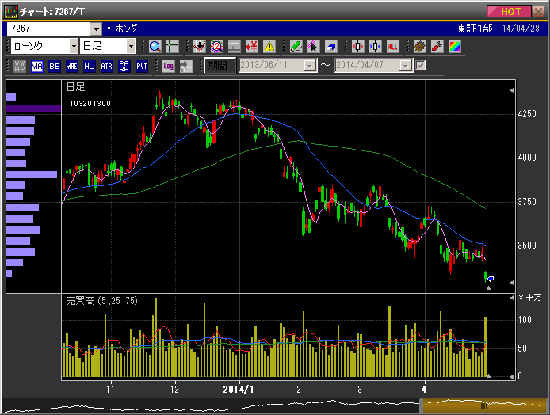Toggle the BB Bollinger Bands indicator

[55, 66]
